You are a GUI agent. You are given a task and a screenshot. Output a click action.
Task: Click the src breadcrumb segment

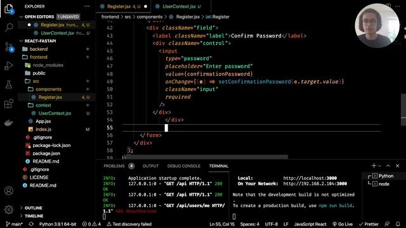pos(128,17)
